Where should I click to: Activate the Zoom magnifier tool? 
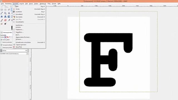5,13
